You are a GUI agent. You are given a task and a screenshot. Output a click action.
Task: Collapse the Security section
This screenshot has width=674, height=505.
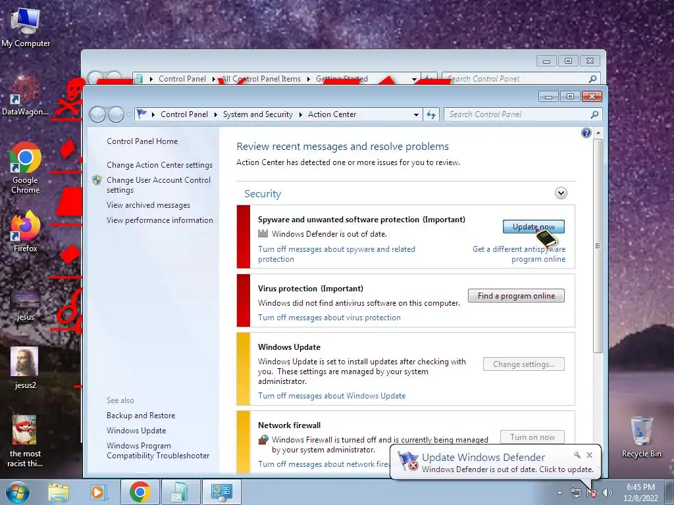point(561,193)
